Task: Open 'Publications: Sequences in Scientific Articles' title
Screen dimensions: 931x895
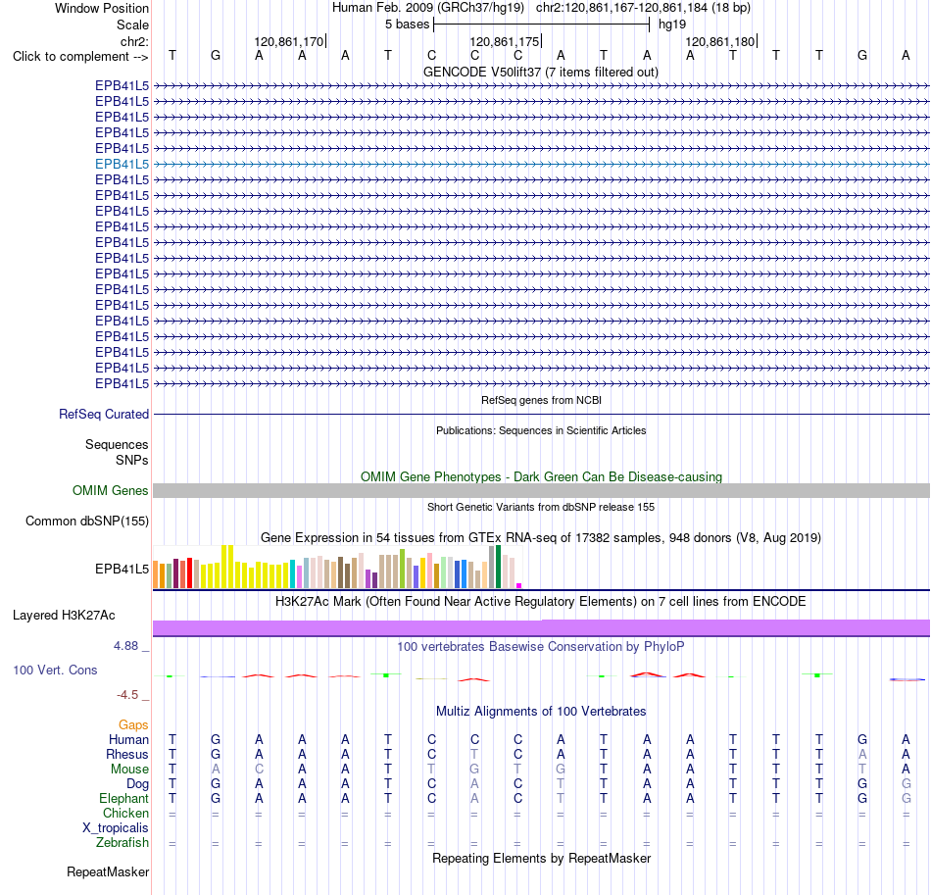Action: (x=541, y=430)
